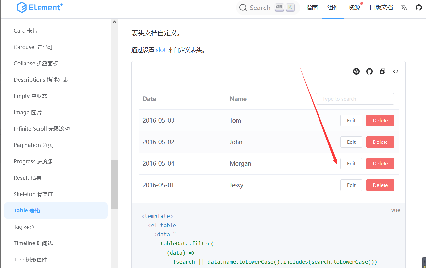The image size is (426, 268).
Task: Open the GitHub icon in the top navbar
Action: (x=419, y=8)
